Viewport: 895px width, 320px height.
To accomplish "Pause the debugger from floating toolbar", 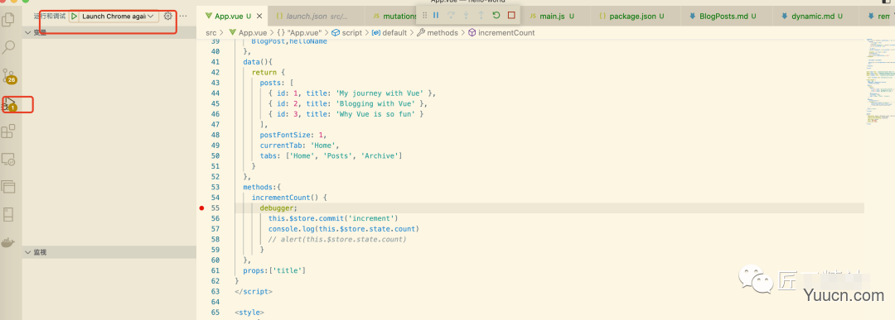I will click(x=436, y=16).
